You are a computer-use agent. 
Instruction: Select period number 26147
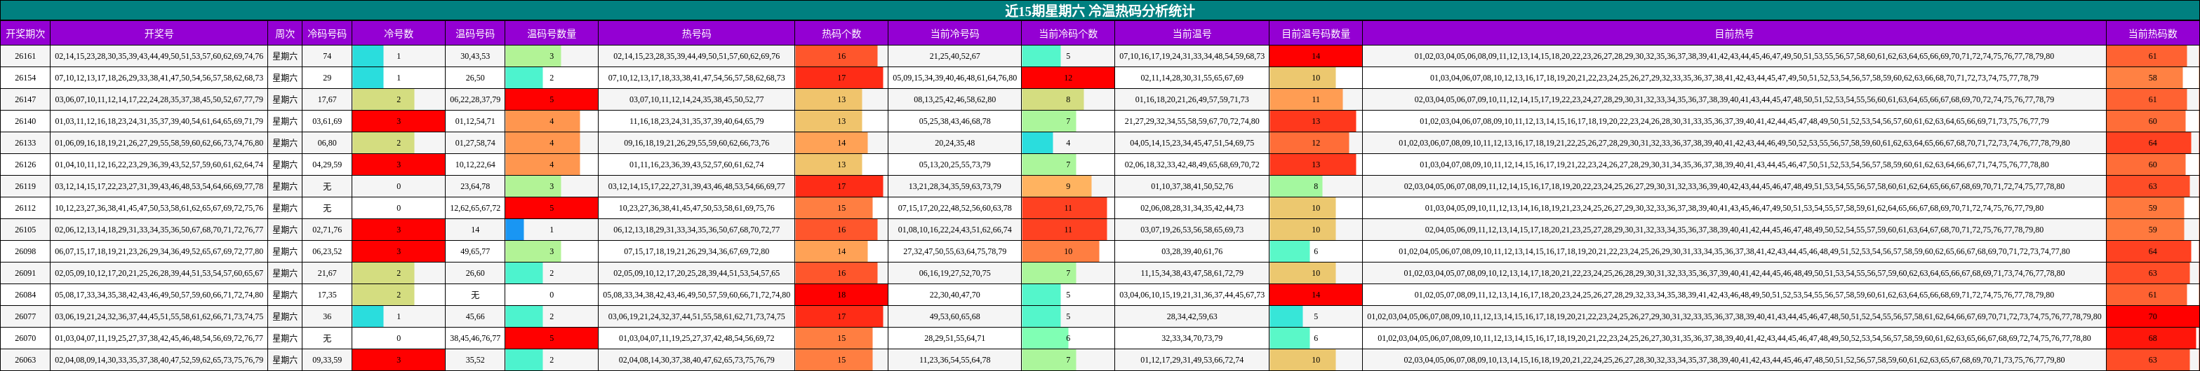click(25, 100)
